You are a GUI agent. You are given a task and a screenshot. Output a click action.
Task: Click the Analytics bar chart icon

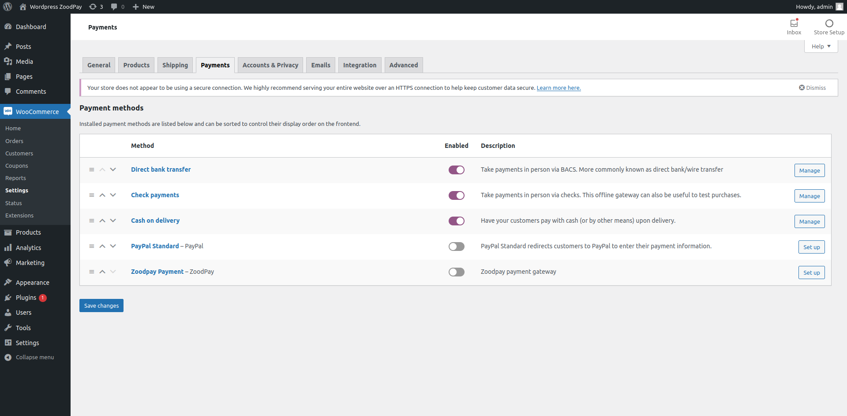pyautogui.click(x=8, y=247)
